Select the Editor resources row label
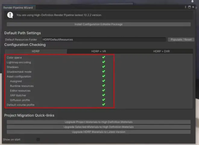Viewport: 199px width, 145px height. pyautogui.click(x=20, y=91)
